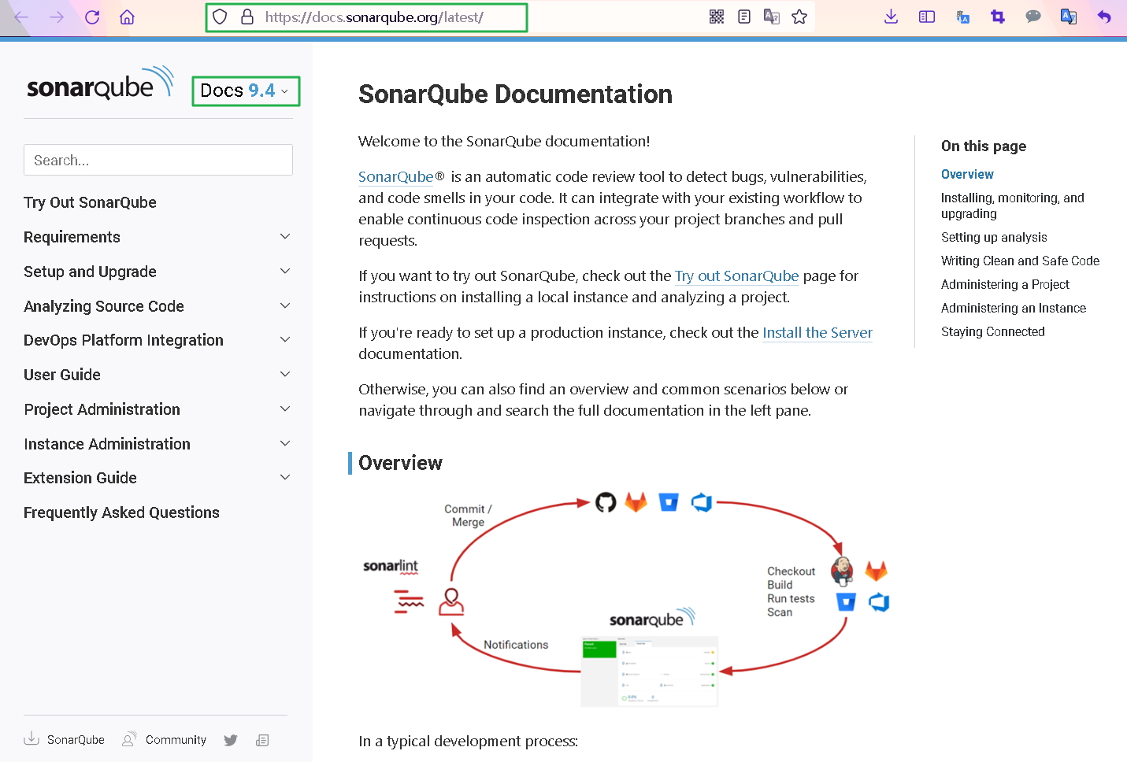Click the Search... input field
Screen dimensions: 1127x762
pos(158,160)
